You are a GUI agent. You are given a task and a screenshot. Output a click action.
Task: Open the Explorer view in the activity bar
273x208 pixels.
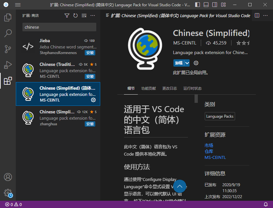(8, 17)
